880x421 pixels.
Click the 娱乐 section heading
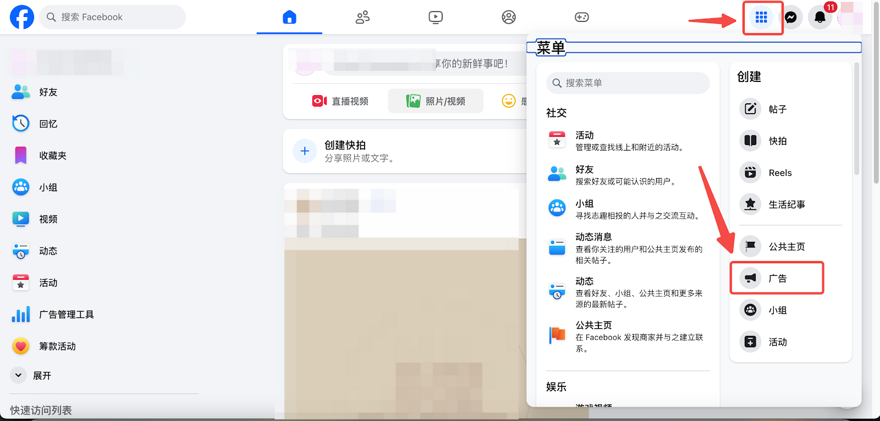(556, 387)
